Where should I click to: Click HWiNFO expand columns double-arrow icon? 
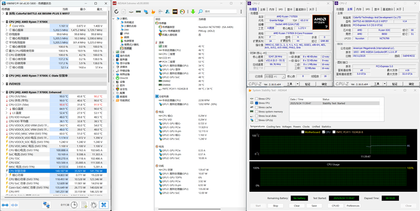coord(5,205)
